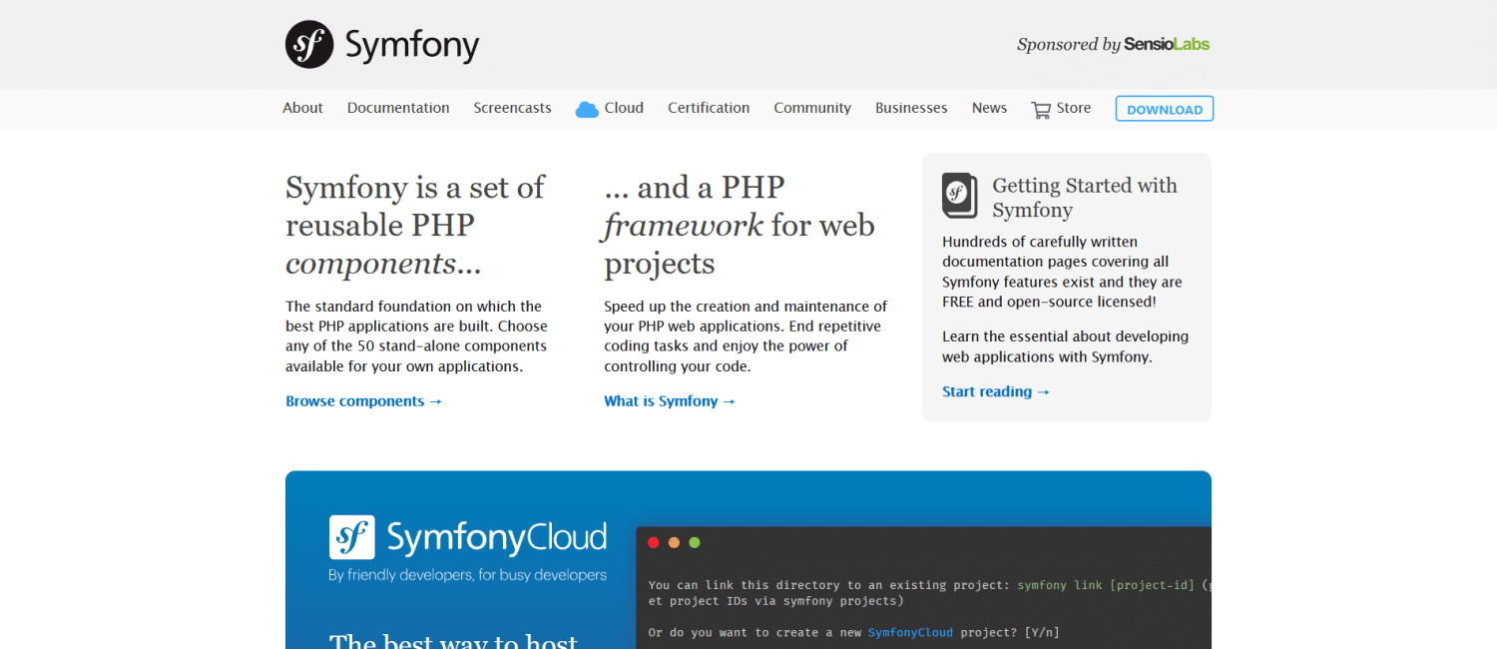Open Start reading in the Getting Started box
The height and width of the screenshot is (649, 1497).
tap(995, 391)
